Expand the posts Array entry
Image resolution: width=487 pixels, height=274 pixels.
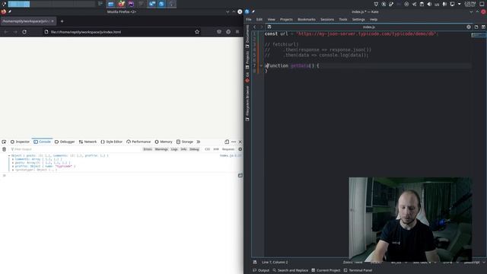pyautogui.click(x=13, y=162)
